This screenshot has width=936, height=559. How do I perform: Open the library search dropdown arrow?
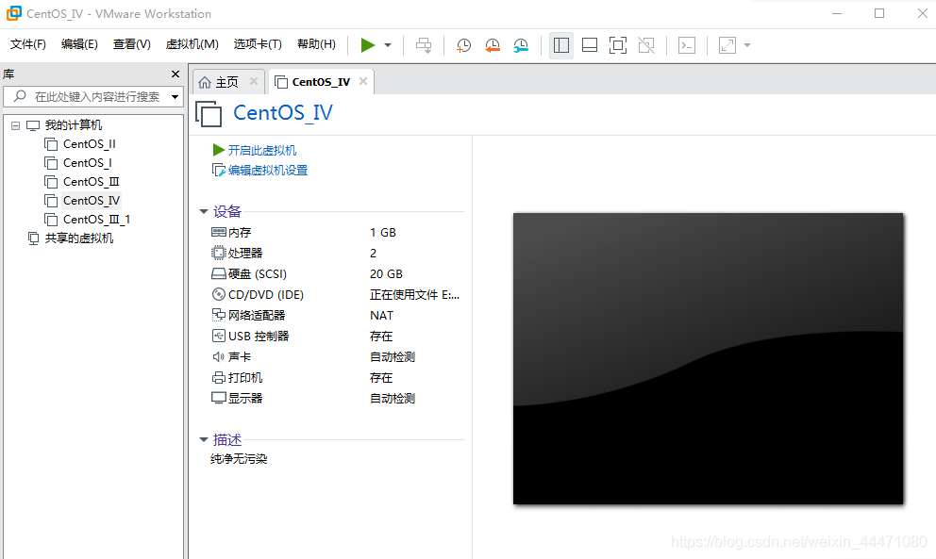click(x=175, y=97)
